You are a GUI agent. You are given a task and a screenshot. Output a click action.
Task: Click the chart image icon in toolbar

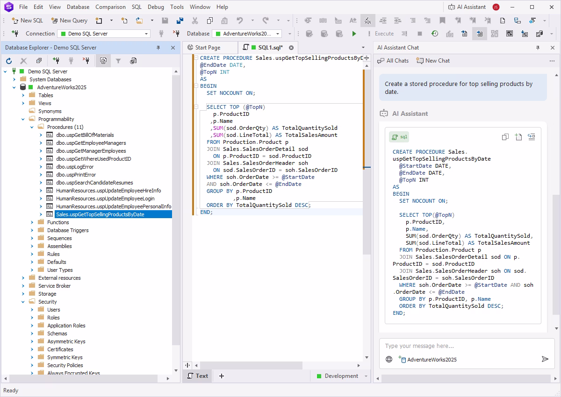(509, 34)
